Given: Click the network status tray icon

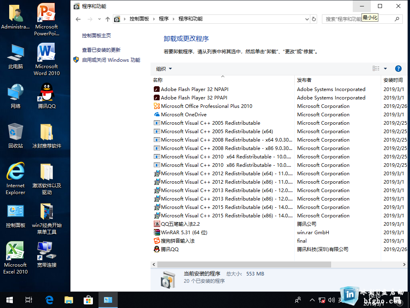Looking at the screenshot, I should point(322,300).
